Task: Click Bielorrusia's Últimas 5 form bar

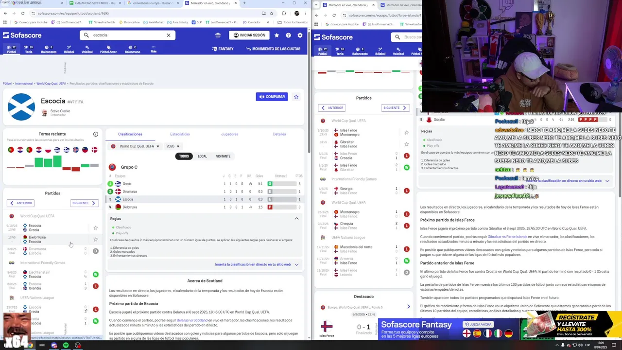Action: tap(282, 207)
